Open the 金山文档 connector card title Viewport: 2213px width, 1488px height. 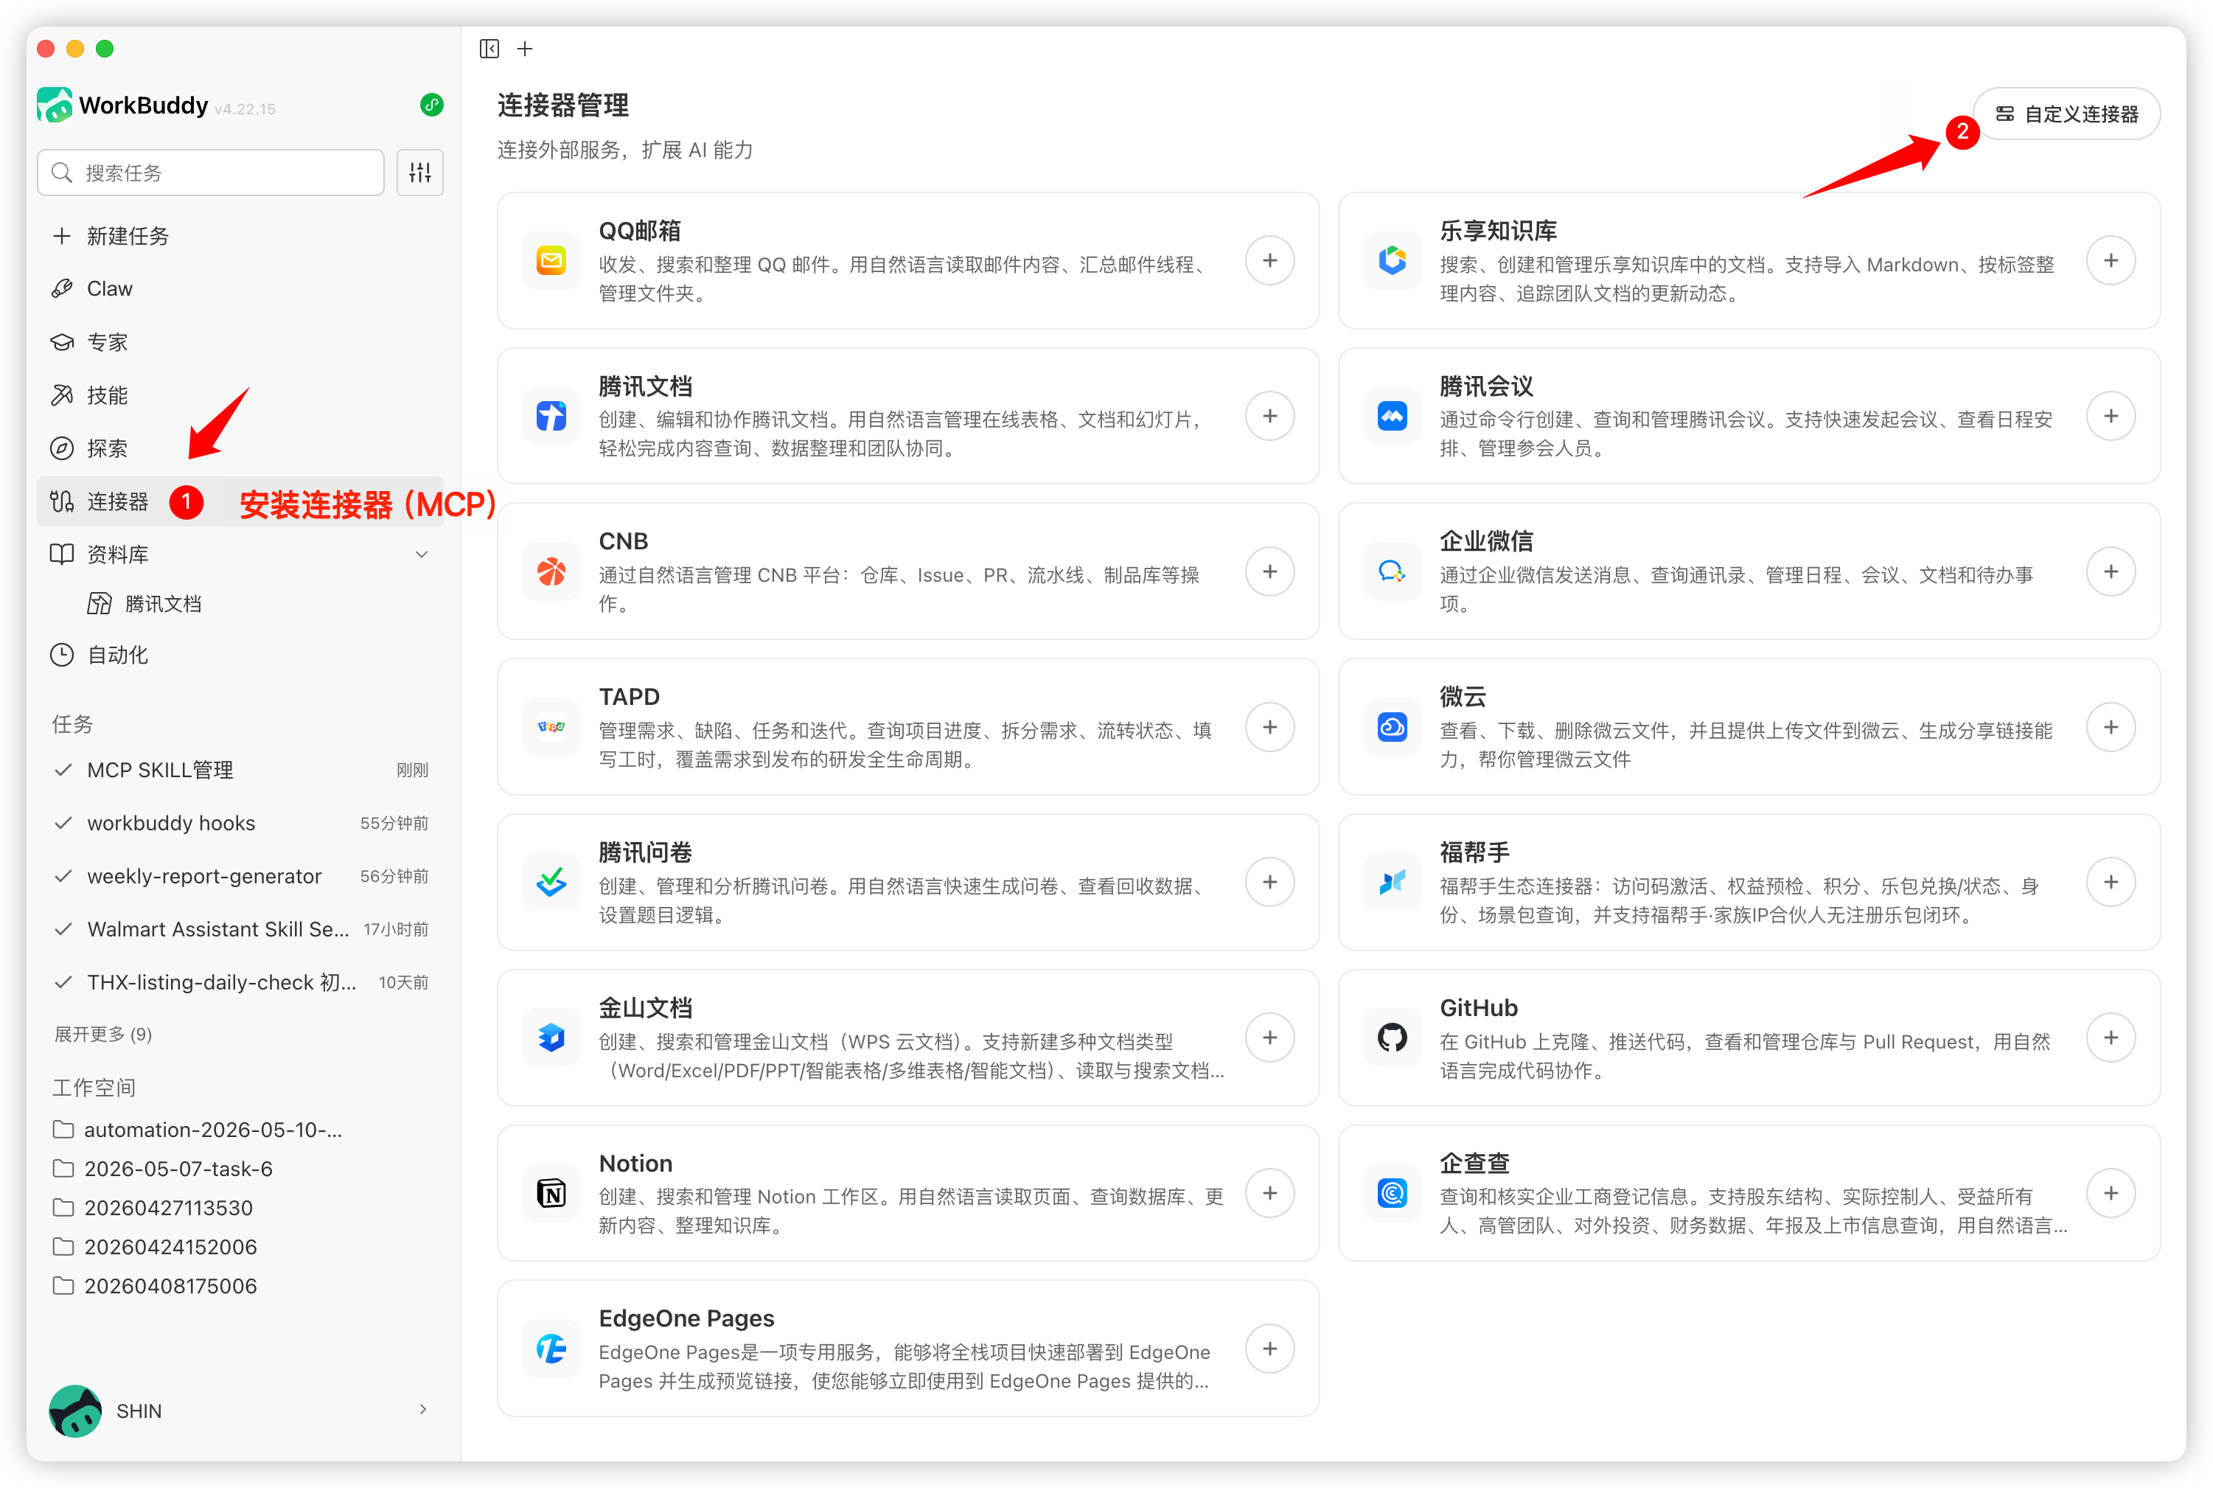tap(645, 1009)
